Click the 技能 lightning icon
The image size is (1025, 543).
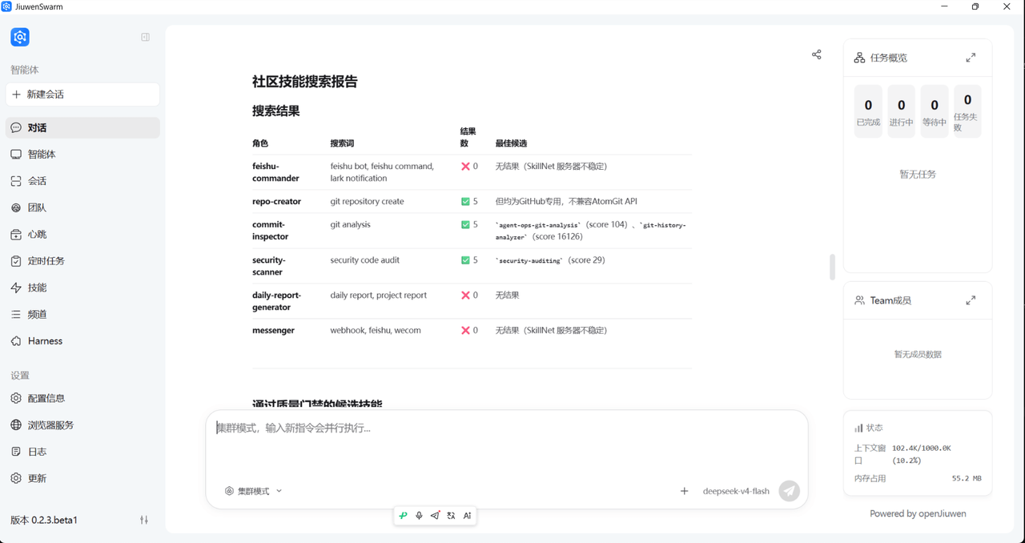tap(16, 288)
